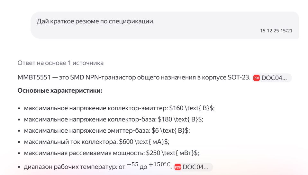Click the message timestamp 15.12.25 15:21
The height and width of the screenshot is (175, 308).
coord(276,31)
